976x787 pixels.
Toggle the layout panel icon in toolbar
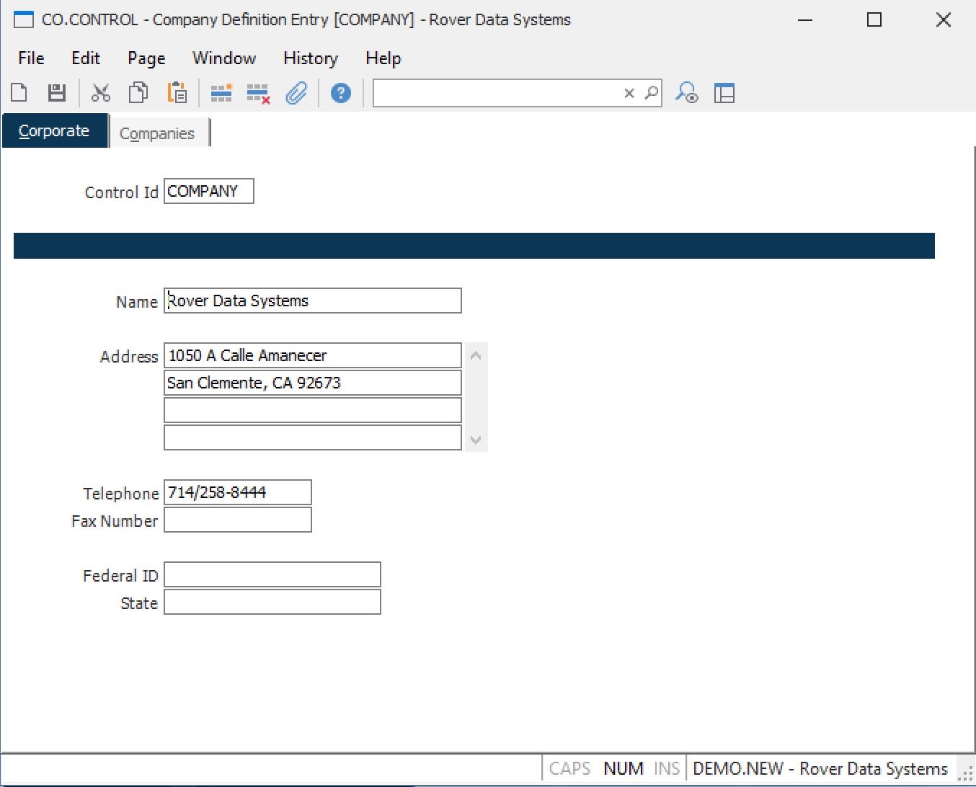tap(724, 93)
